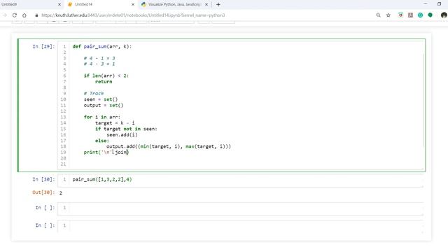Click the 'output = set()' line
The width and height of the screenshot is (448, 252).
(104, 105)
